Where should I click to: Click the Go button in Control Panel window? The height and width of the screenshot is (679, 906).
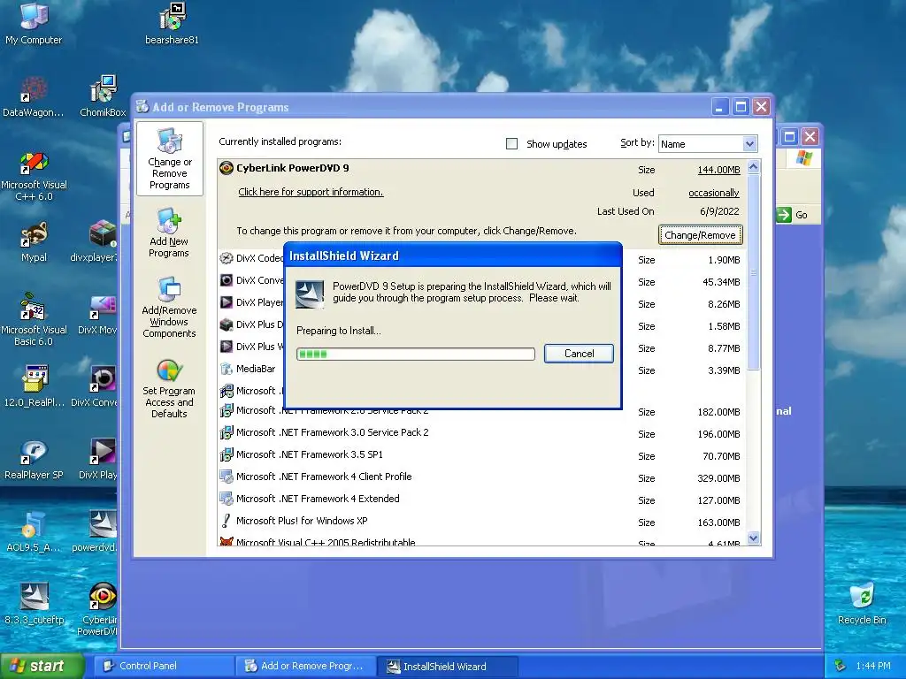click(792, 215)
